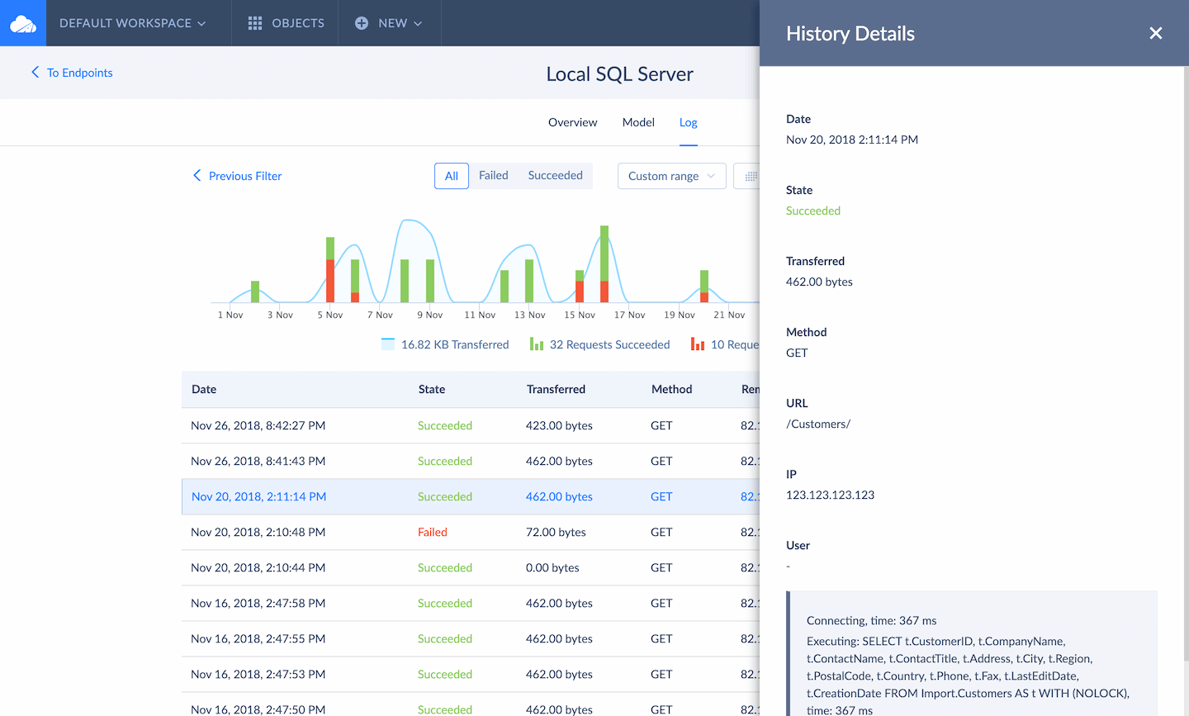This screenshot has width=1189, height=716.
Task: Click the 423.00 bytes transferred cell
Action: click(x=559, y=425)
